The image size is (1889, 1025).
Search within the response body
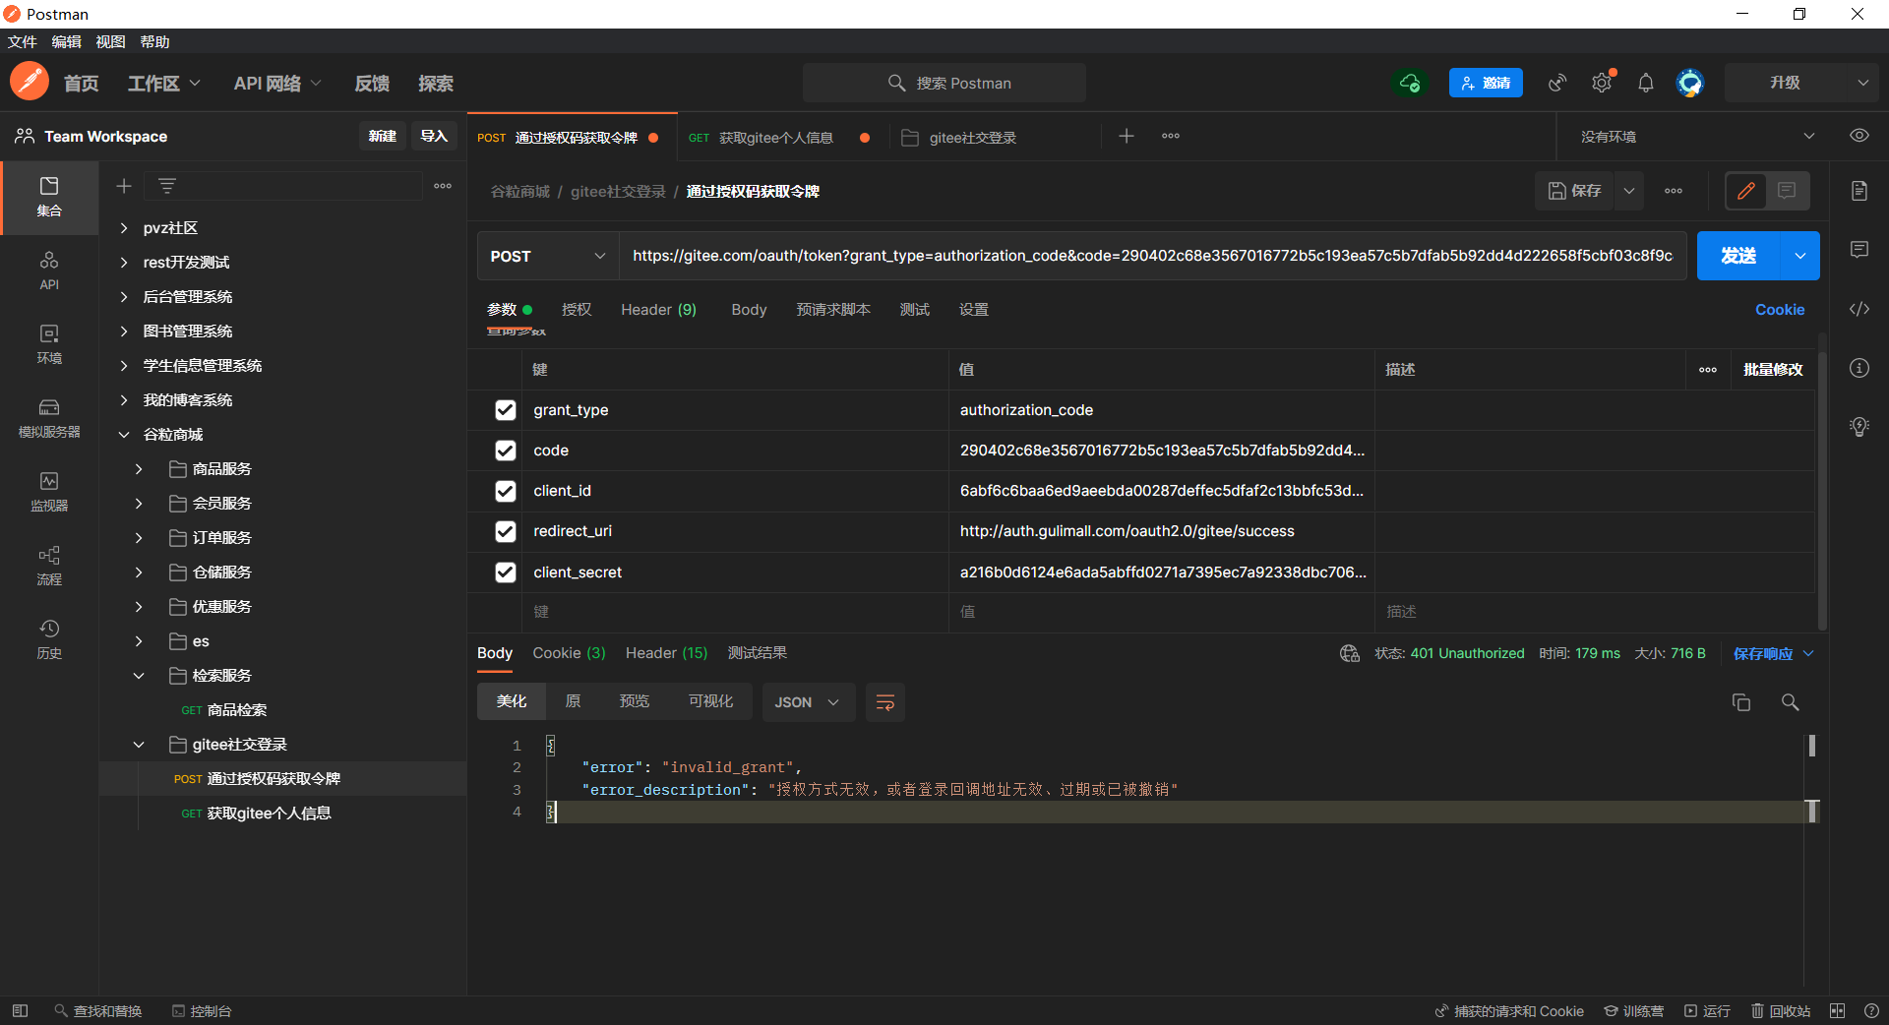point(1791,702)
